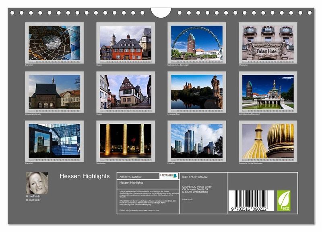Open the Königshalle Lorsch thumbnail

tap(54, 92)
